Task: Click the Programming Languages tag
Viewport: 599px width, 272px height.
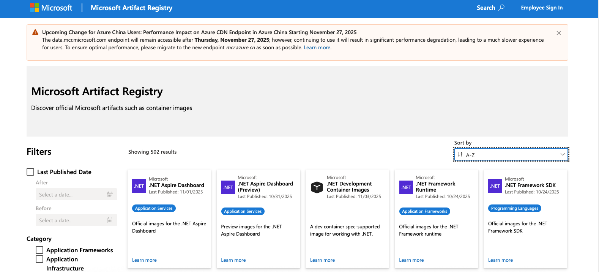Action: [514, 208]
